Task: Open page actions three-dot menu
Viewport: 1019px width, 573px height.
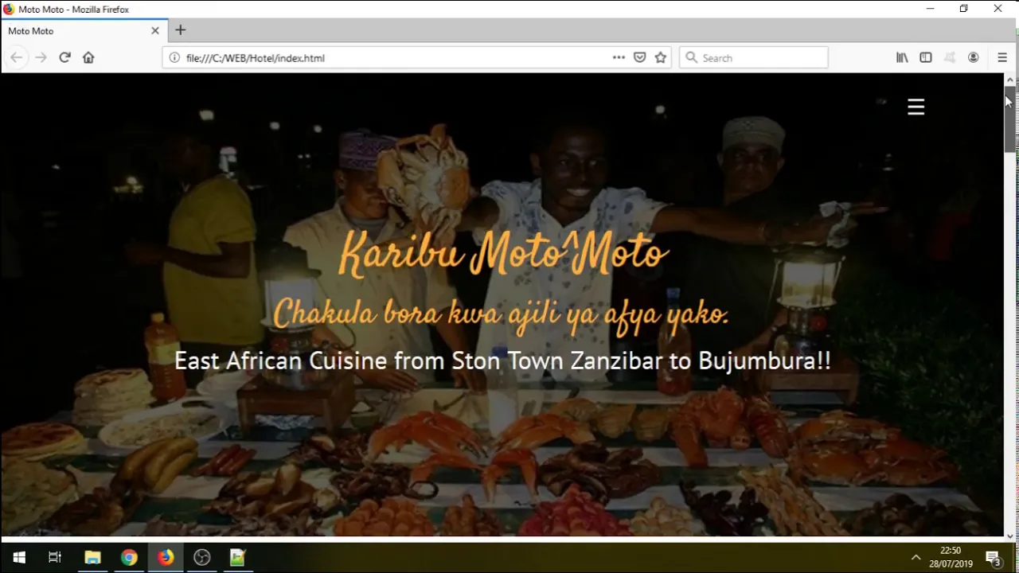Action: pyautogui.click(x=619, y=57)
